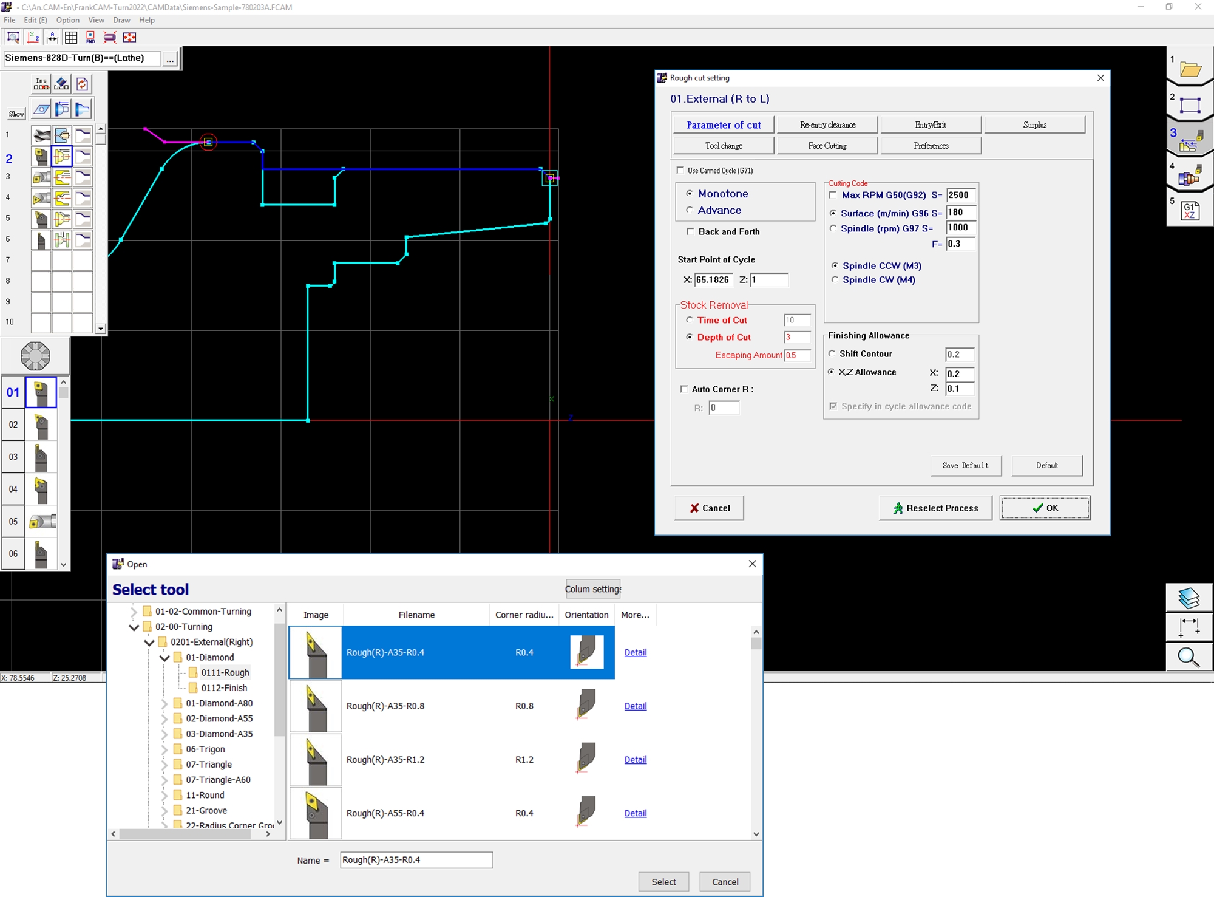
Task: Open step 1 folder icon in right sidebar
Action: 1190,69
